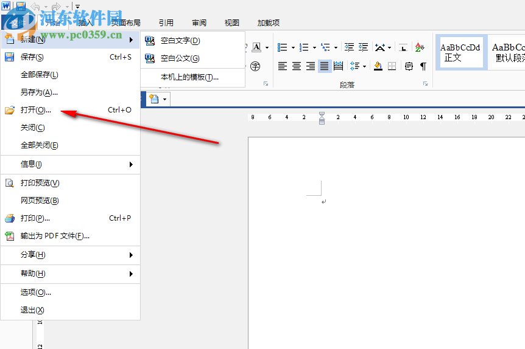
Task: Select 本机上的模板(T)... option
Action: point(193,78)
